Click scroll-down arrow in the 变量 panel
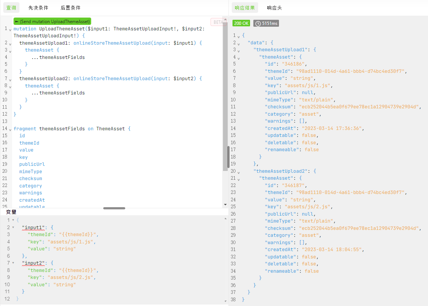Viewport: 428px width, 306px height. (225, 301)
